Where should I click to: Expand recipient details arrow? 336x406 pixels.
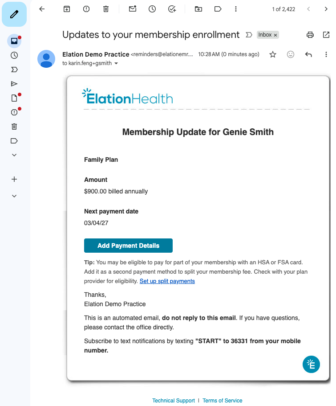[x=117, y=64]
